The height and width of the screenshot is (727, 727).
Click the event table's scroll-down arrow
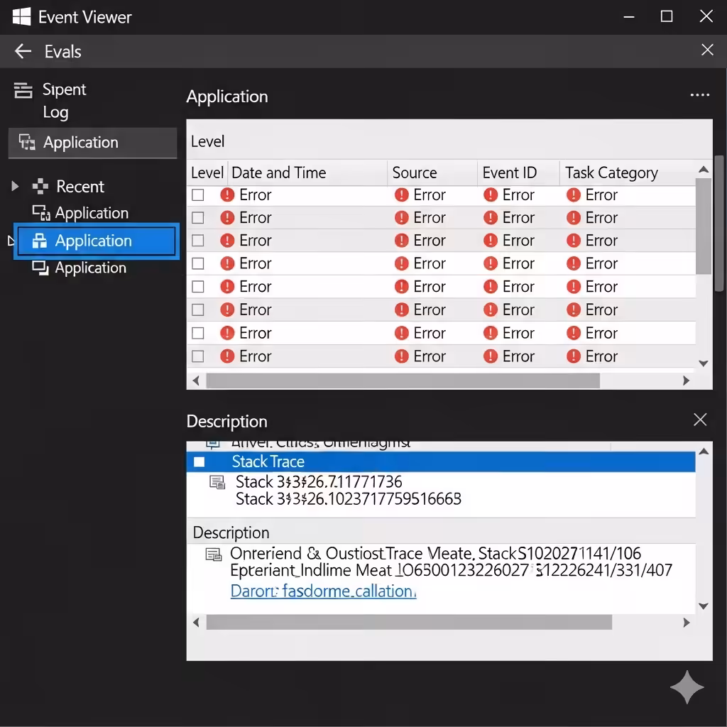click(704, 363)
